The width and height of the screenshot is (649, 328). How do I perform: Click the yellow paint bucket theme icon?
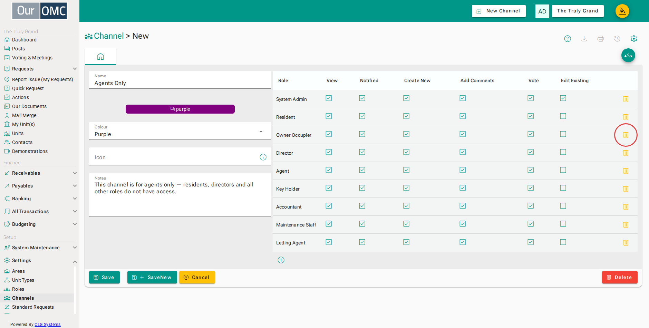[622, 11]
